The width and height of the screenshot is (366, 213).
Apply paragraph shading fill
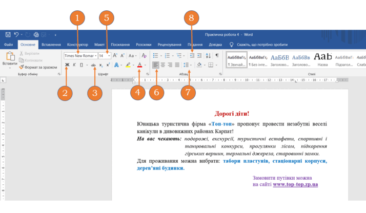pyautogui.click(x=199, y=65)
